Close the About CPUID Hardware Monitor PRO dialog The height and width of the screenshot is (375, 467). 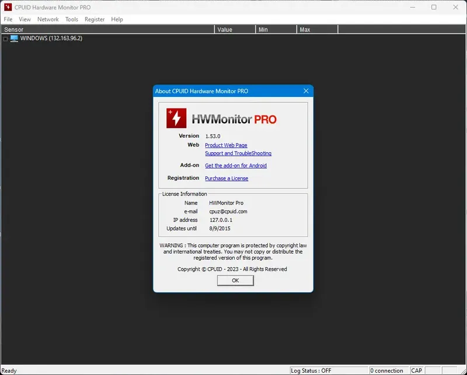click(306, 91)
